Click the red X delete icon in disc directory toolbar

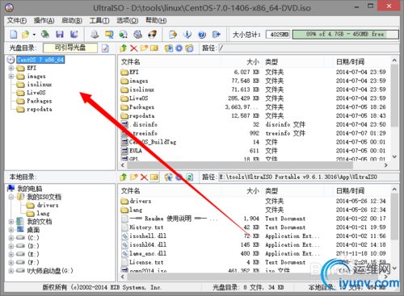point(134,48)
